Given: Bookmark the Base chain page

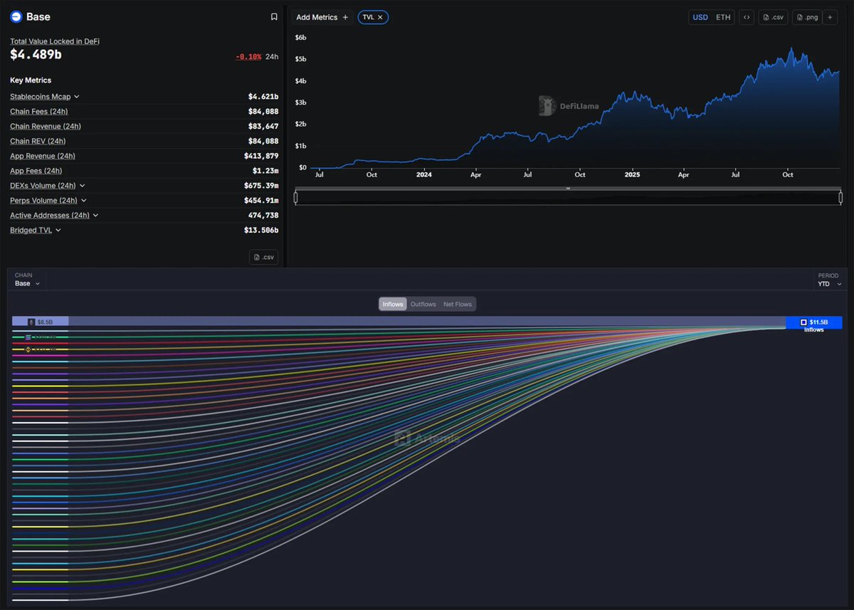Looking at the screenshot, I should pos(274,17).
